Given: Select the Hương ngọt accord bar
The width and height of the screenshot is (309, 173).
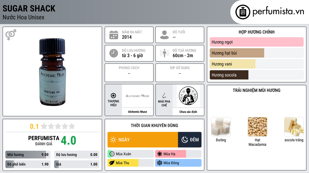Looking at the screenshot, I should pyautogui.click(x=256, y=42).
